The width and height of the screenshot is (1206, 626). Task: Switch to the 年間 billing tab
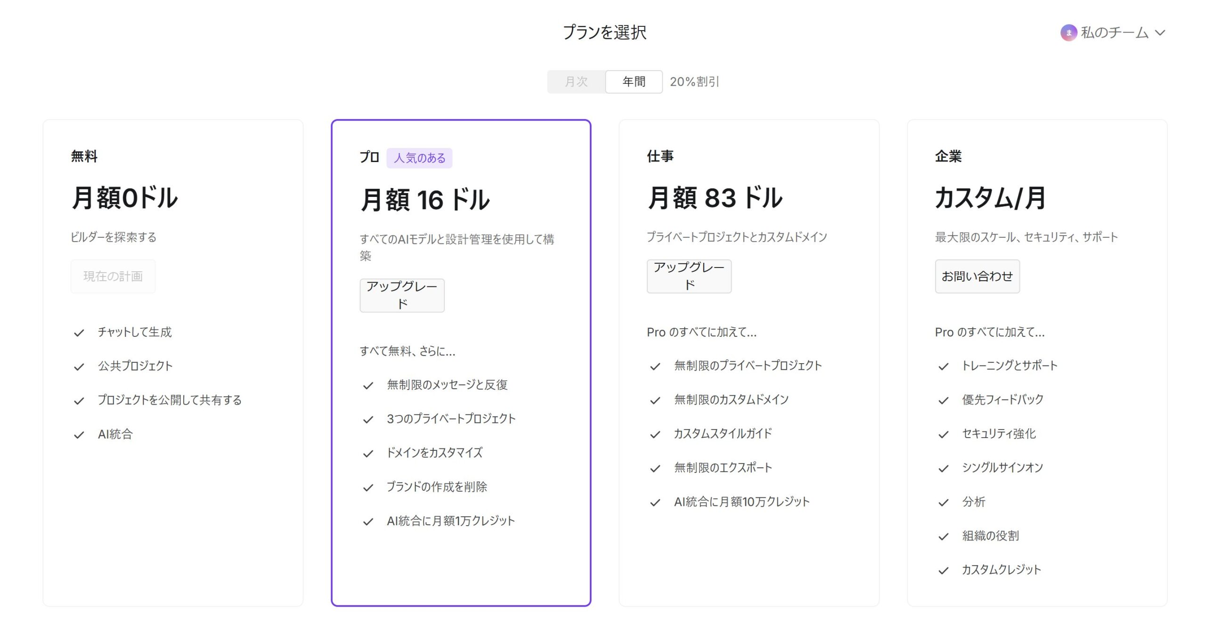click(x=633, y=81)
